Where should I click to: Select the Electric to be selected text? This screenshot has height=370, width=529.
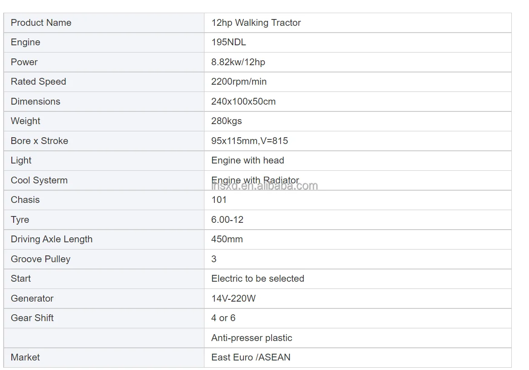tap(257, 279)
